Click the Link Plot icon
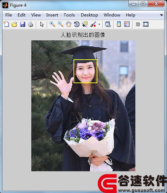167x193 pixels. tap(108, 24)
